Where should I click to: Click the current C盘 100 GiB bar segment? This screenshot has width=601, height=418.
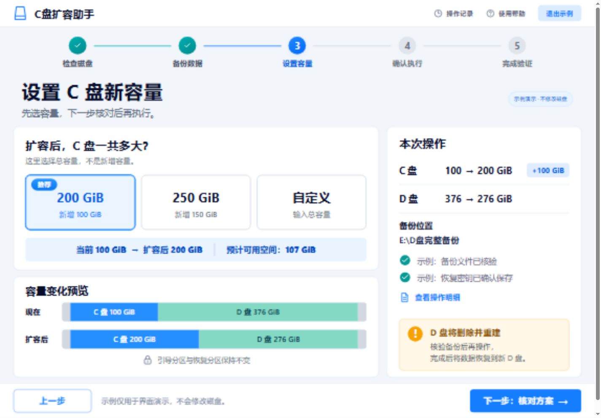coord(114,312)
